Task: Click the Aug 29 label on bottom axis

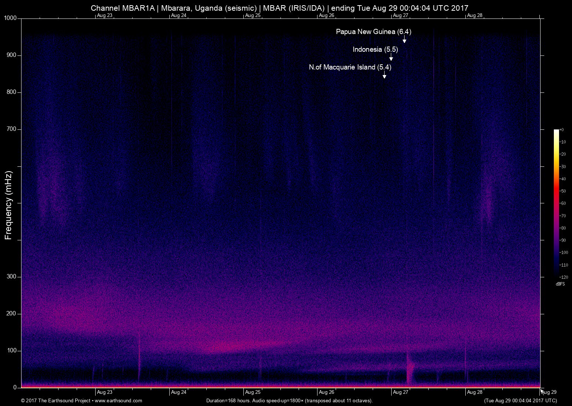Action: 549,392
